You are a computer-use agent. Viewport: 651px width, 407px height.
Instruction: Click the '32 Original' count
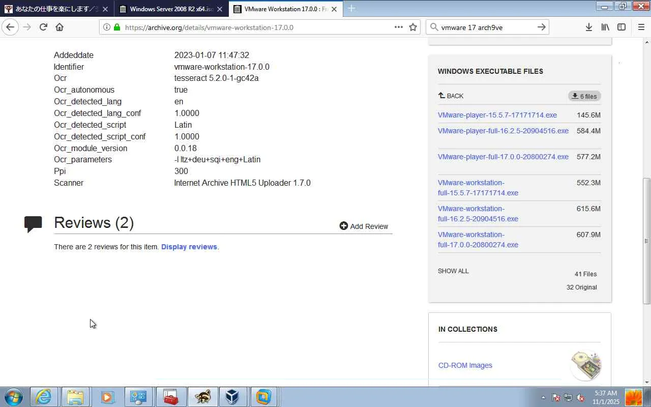[x=582, y=287]
